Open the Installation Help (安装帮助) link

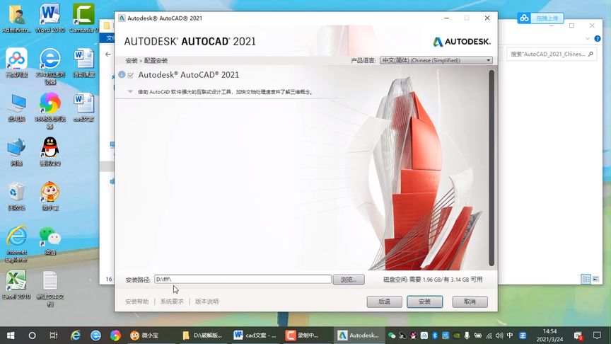pos(136,302)
